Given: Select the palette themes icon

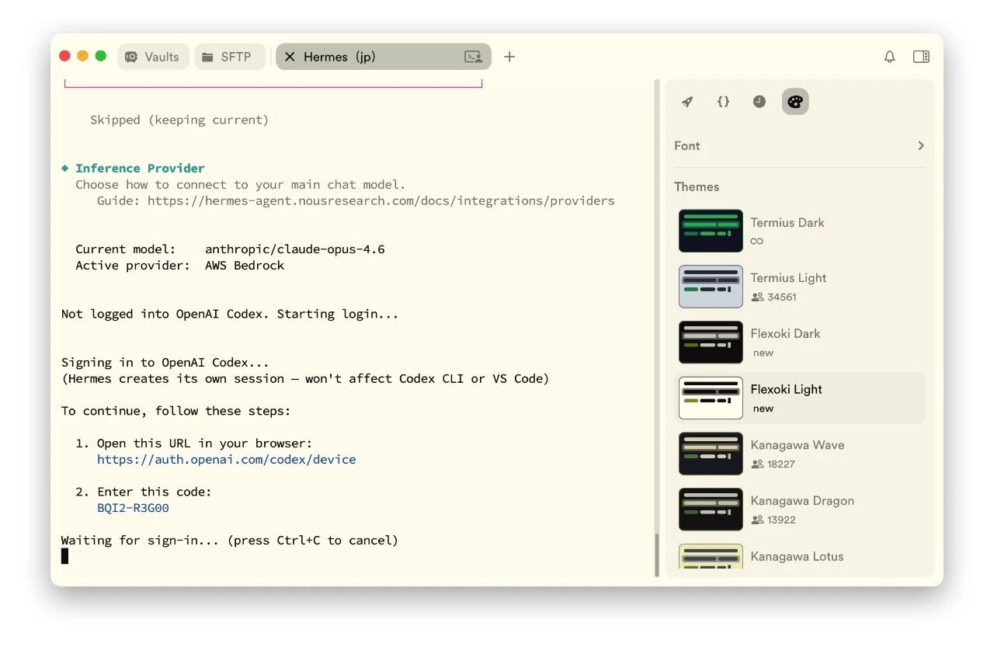Looking at the screenshot, I should tap(795, 102).
